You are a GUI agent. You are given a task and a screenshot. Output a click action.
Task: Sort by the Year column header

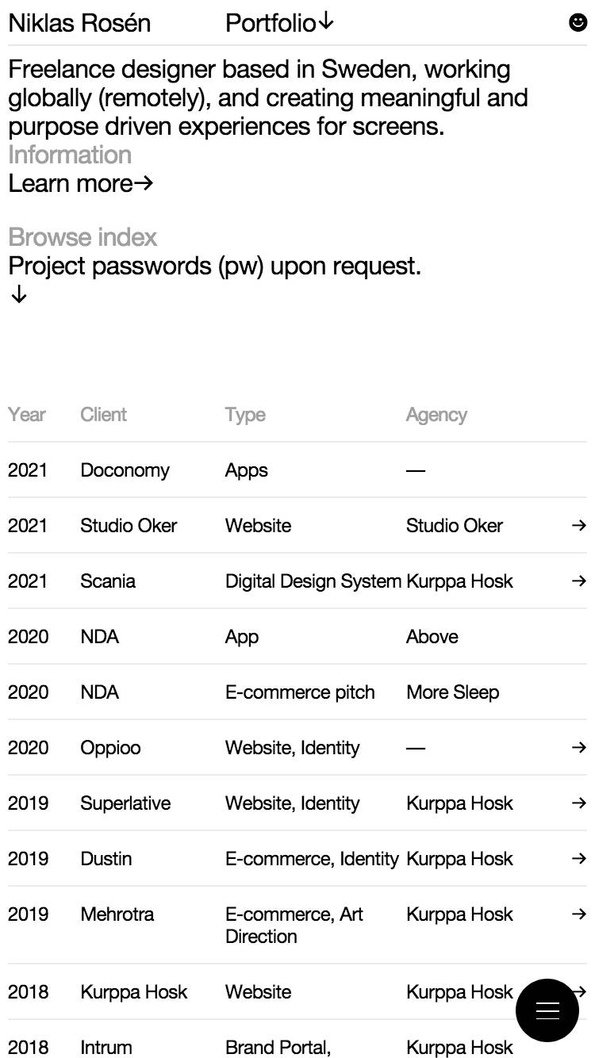pos(27,414)
